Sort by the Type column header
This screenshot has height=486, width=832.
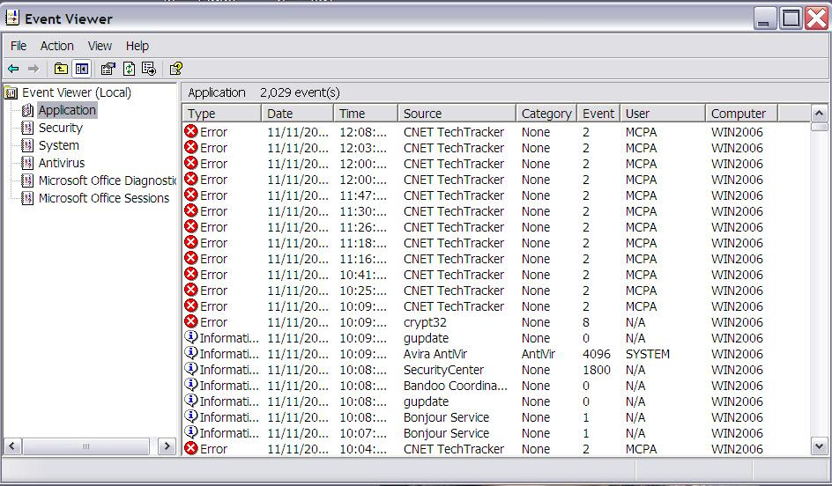(222, 114)
